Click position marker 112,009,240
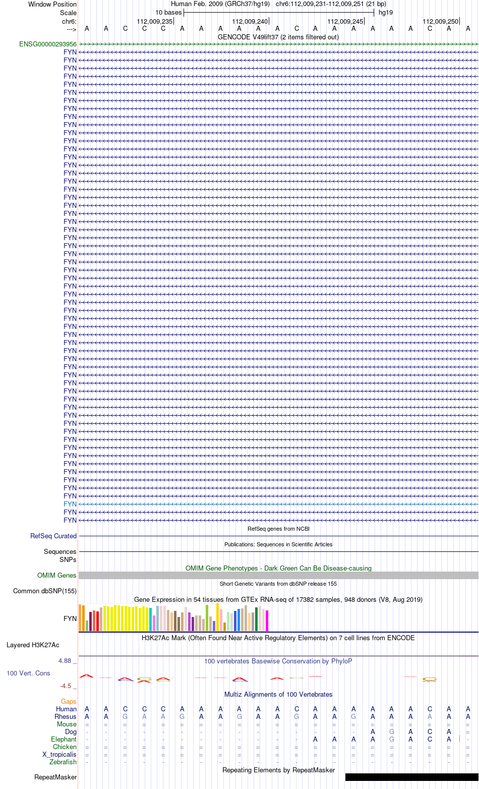479x789 pixels. pos(250,21)
